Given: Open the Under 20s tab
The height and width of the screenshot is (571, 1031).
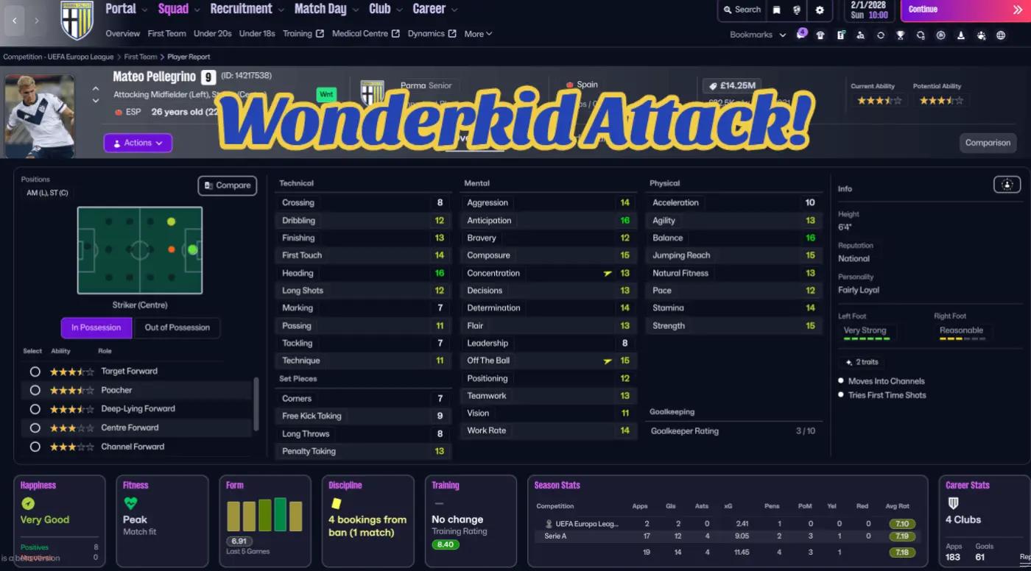Looking at the screenshot, I should click(x=213, y=34).
